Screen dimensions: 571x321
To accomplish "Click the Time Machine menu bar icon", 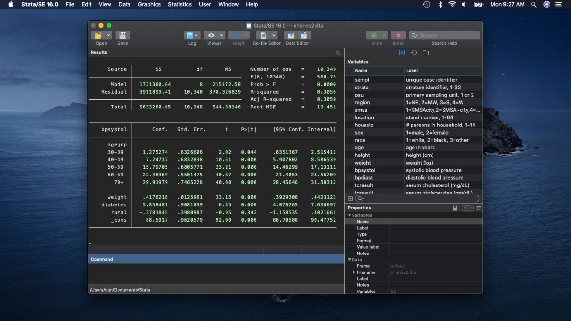I will coord(426,4).
